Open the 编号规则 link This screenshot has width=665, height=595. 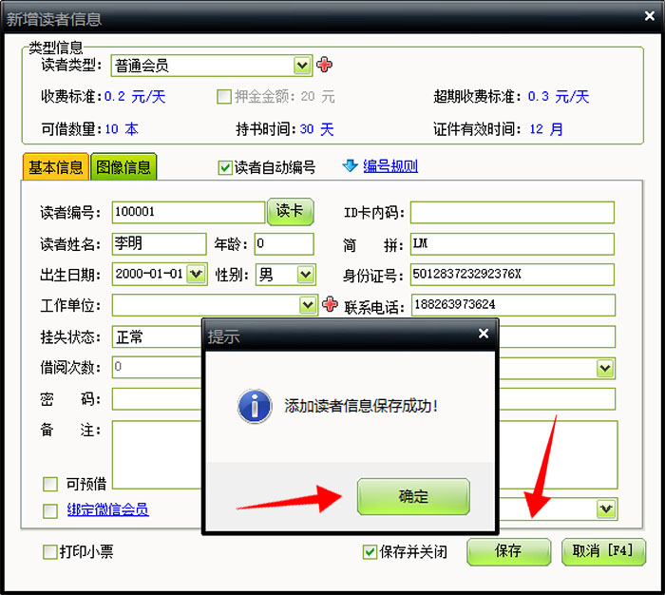coord(390,166)
